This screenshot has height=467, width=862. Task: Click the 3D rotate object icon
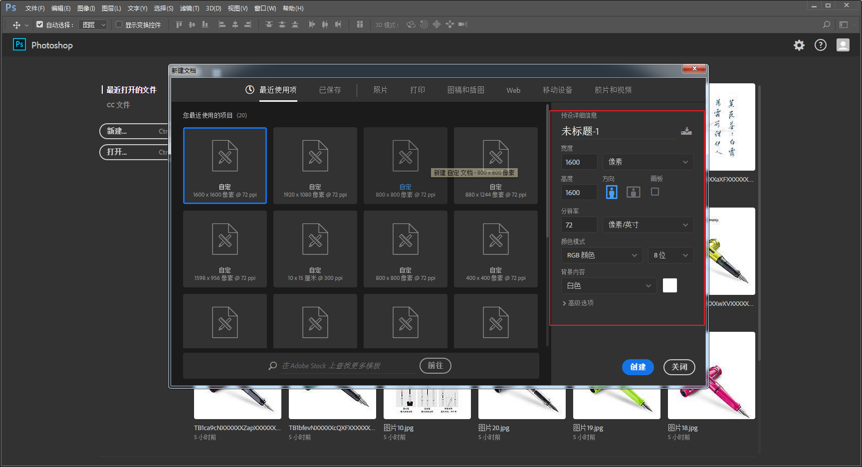coord(411,24)
